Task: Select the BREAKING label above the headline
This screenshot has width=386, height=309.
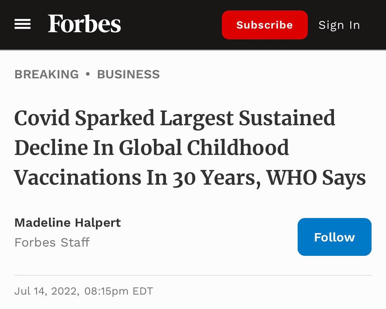Action: [x=47, y=74]
